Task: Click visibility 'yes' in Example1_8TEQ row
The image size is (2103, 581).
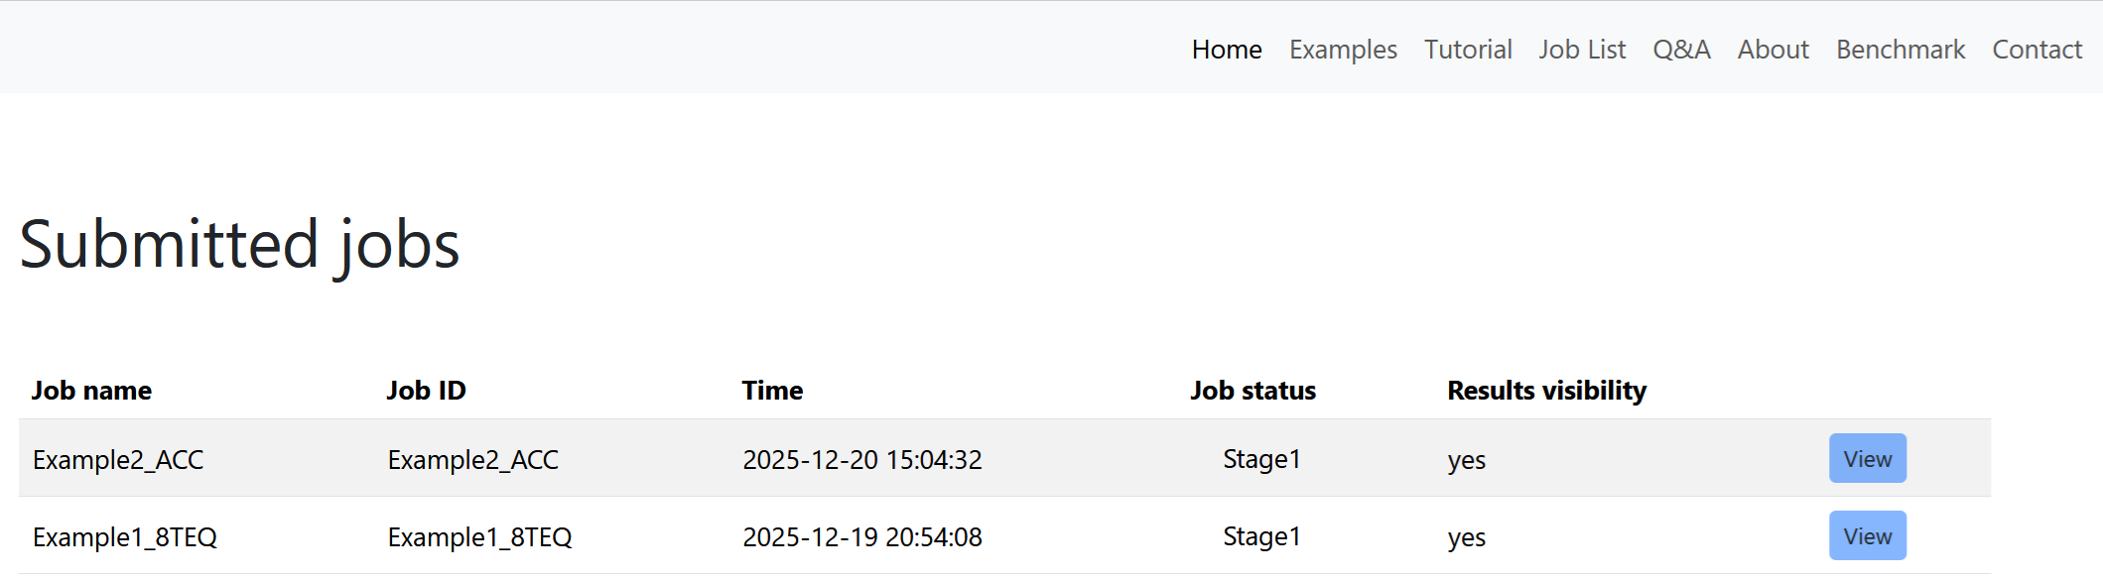Action: pos(1467,538)
